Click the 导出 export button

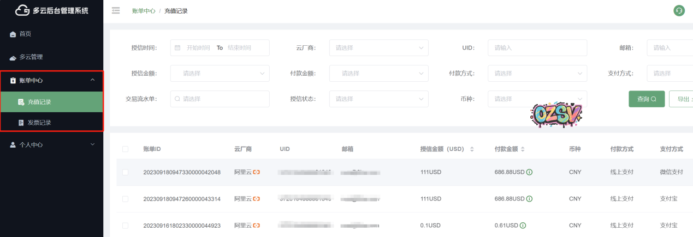pos(683,99)
